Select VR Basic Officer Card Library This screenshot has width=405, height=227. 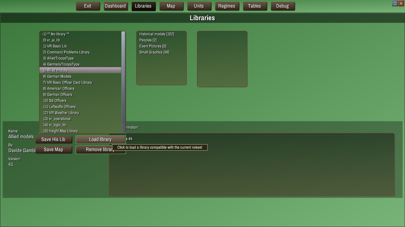(80, 82)
